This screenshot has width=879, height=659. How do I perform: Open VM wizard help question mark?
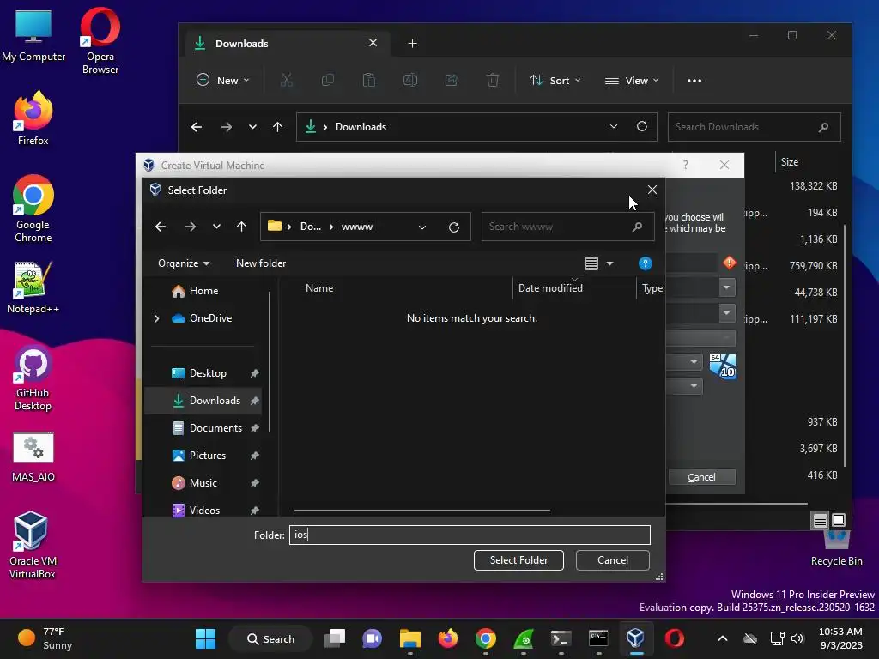(x=685, y=165)
